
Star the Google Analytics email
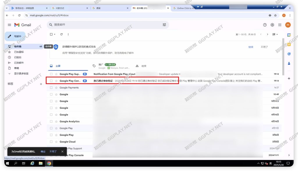(56, 121)
